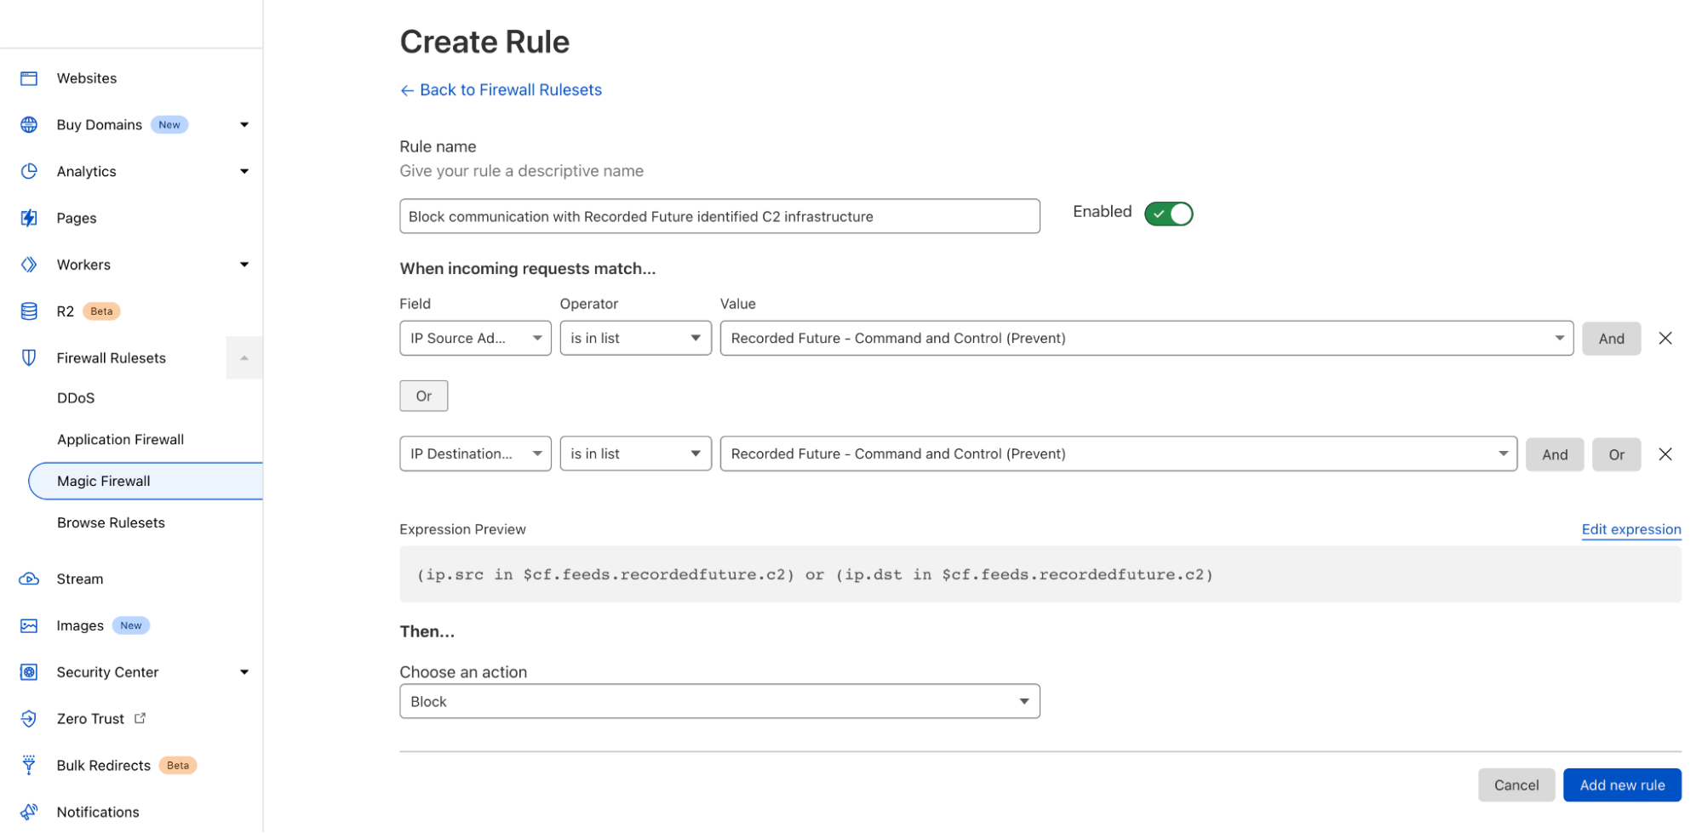The height and width of the screenshot is (833, 1702).
Task: Expand the Security Center submenu arrow
Action: click(x=244, y=672)
